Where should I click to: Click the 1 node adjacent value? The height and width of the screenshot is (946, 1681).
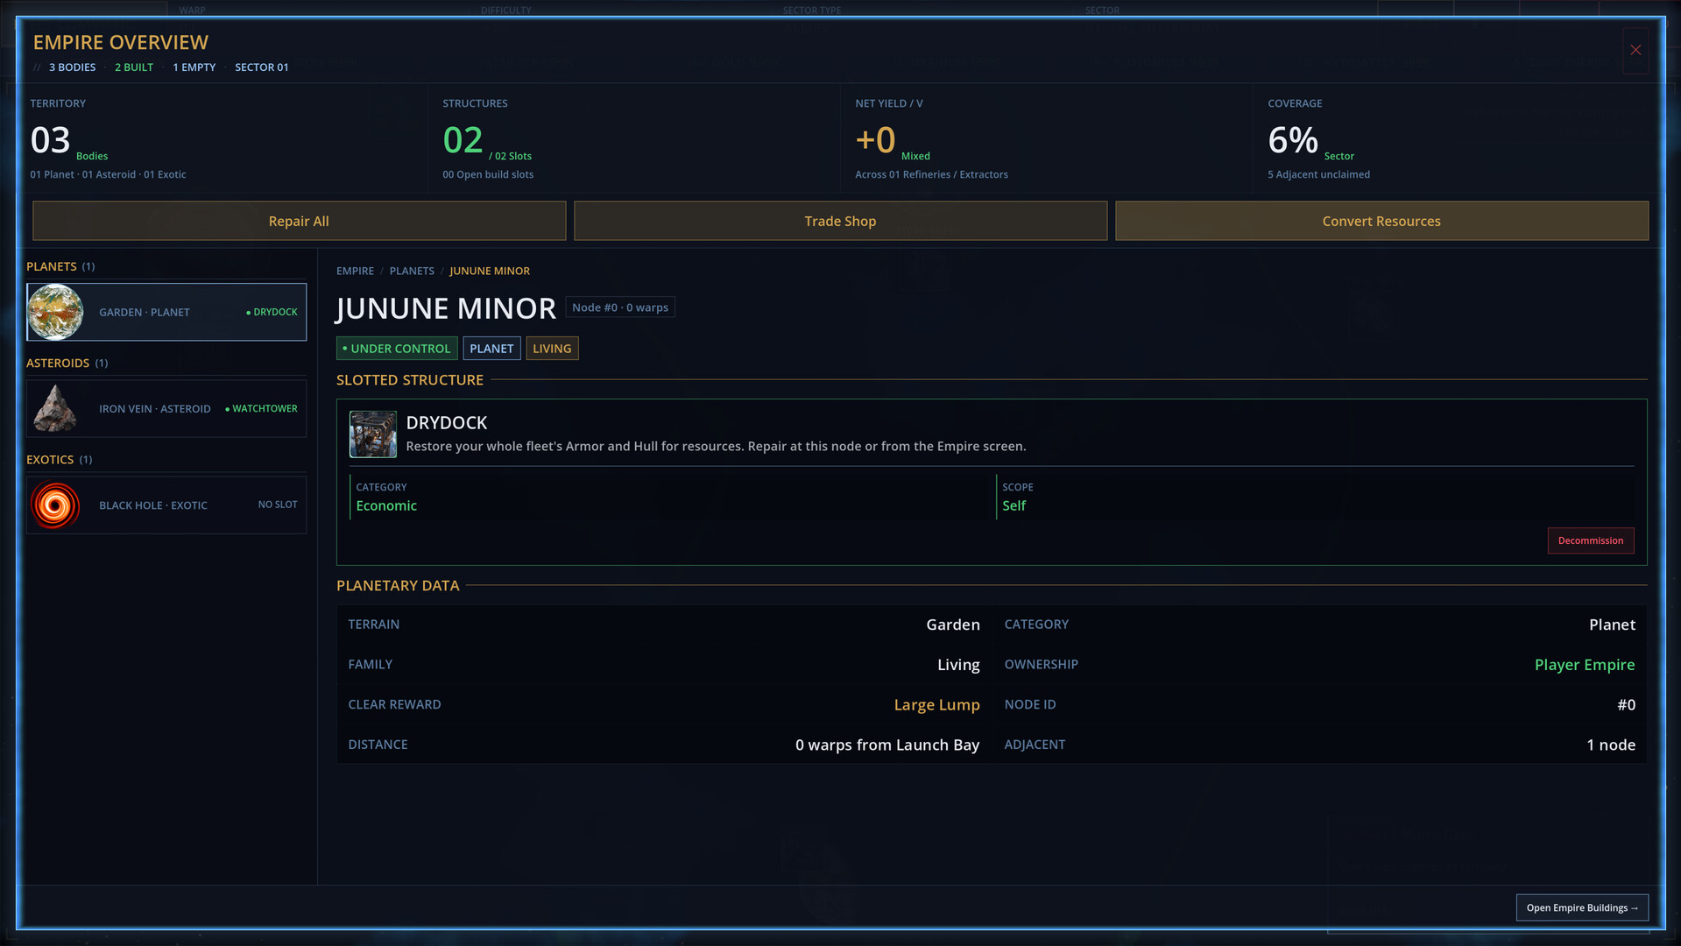[1611, 745]
